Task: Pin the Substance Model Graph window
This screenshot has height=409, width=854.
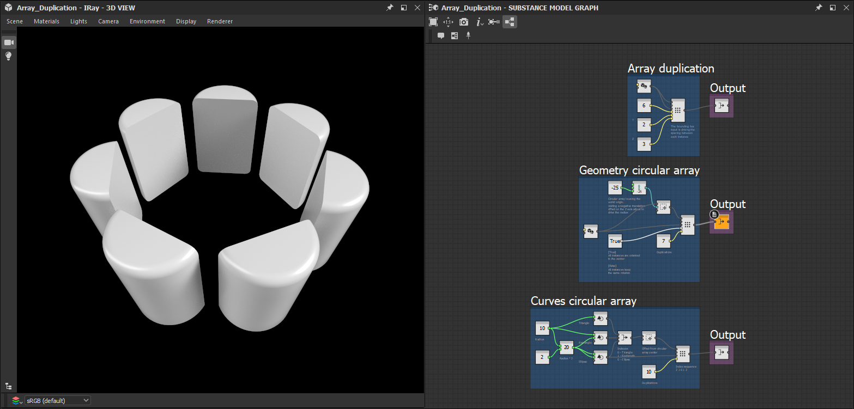Action: pos(819,8)
